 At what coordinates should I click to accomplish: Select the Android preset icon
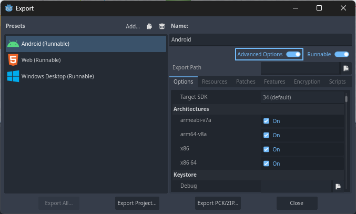pos(13,44)
